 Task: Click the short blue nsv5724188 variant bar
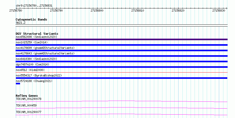(x=18, y=84)
